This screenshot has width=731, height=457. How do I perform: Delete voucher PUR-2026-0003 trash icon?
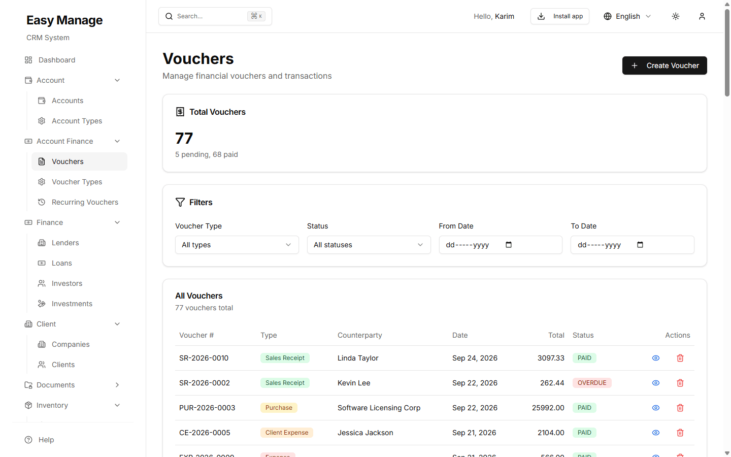click(680, 408)
